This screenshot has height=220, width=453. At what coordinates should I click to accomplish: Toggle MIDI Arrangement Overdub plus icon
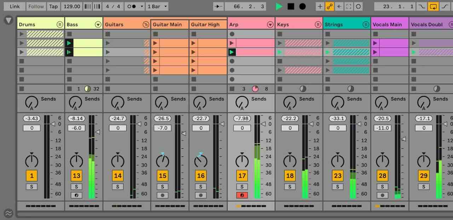[320, 6]
